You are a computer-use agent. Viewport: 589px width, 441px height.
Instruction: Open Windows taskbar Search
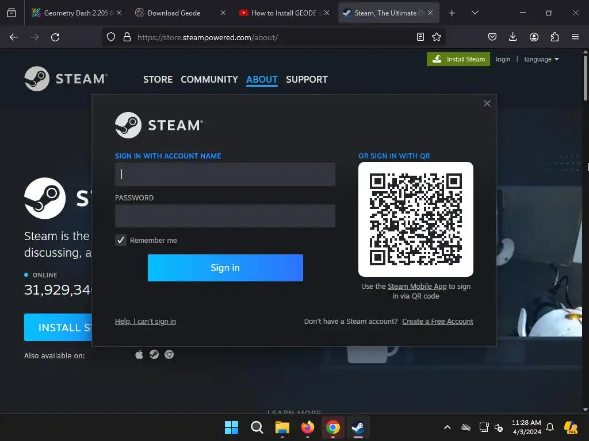pos(257,427)
